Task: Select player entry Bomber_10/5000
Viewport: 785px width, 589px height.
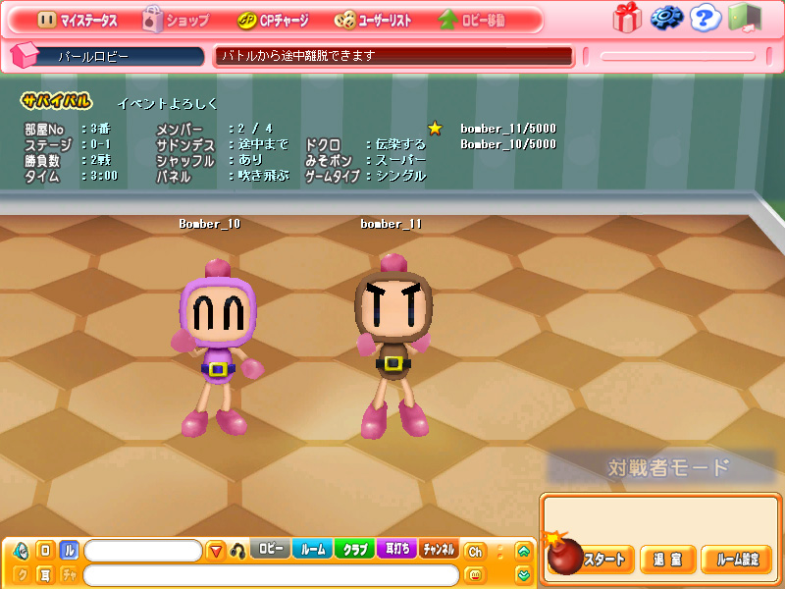Action: [x=508, y=144]
